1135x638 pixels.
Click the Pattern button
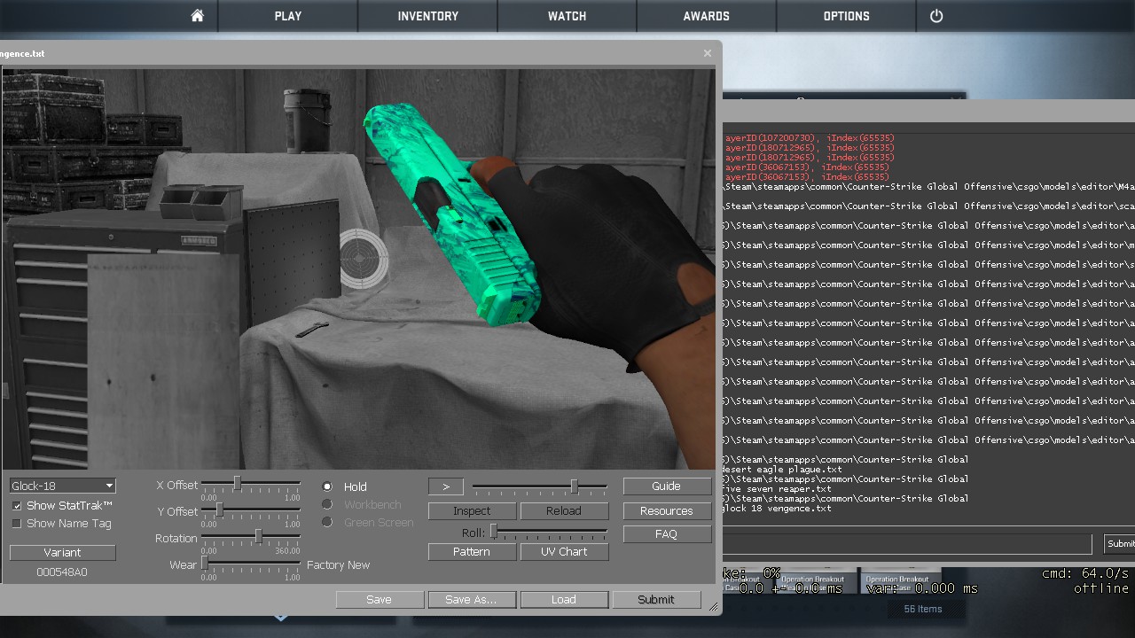point(472,551)
